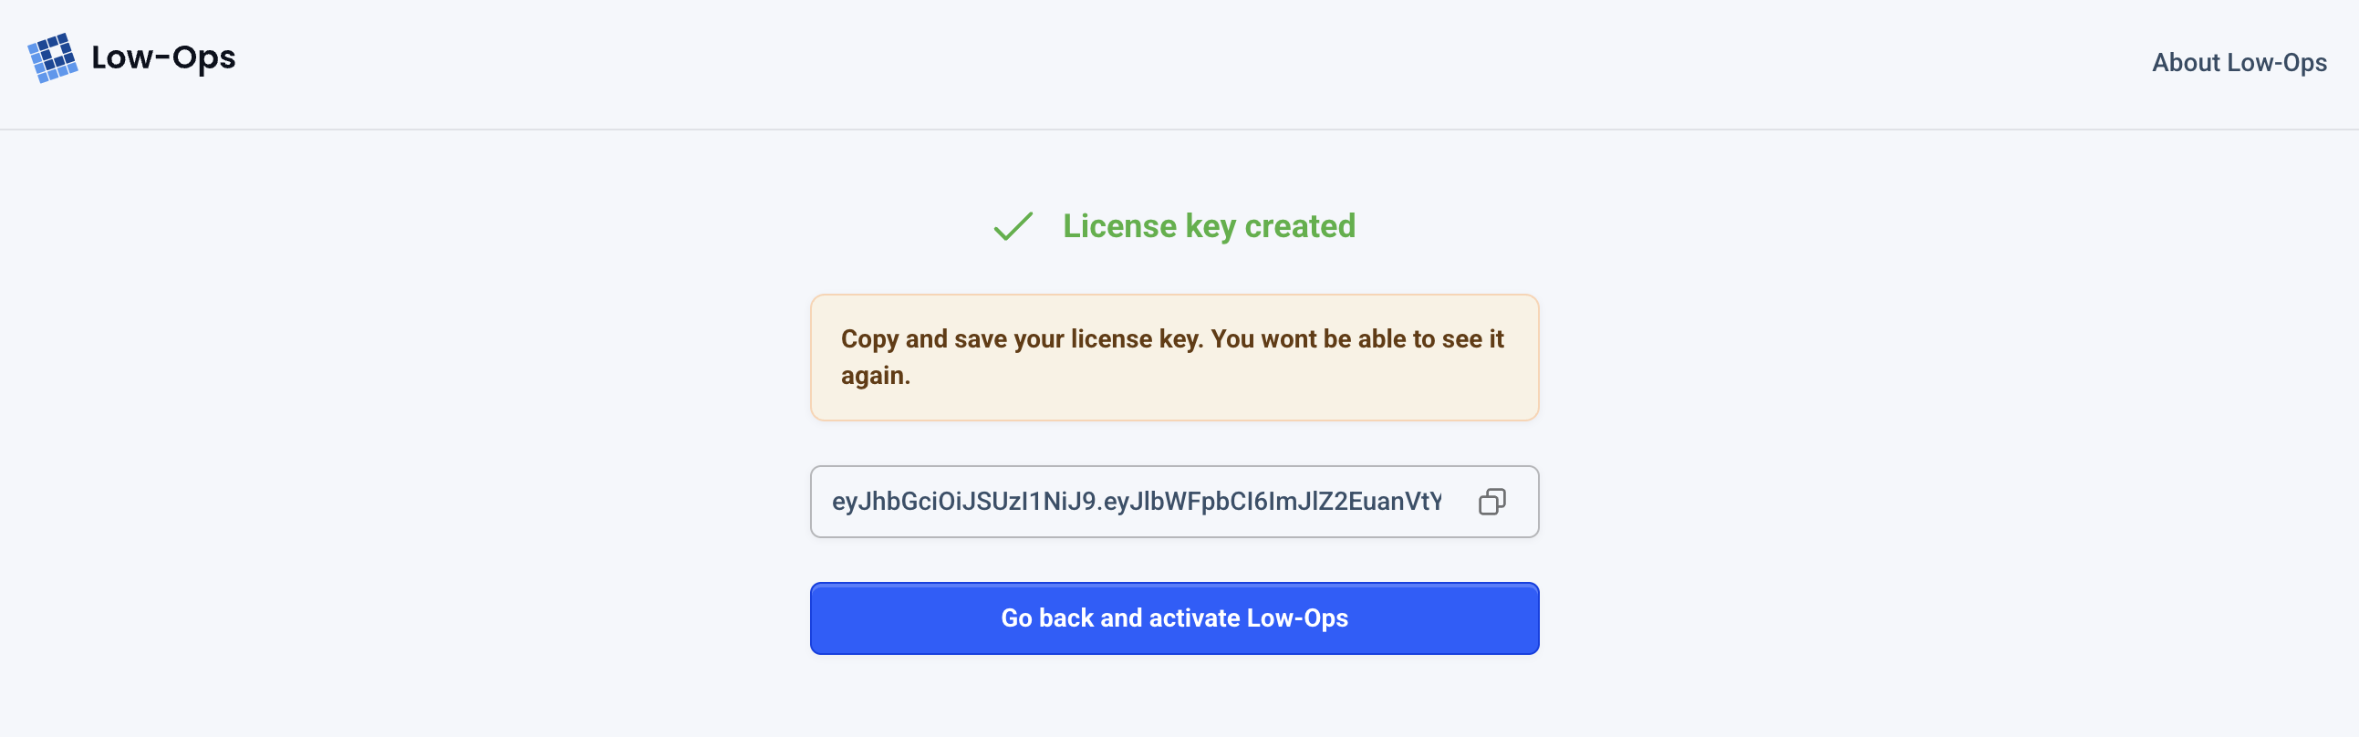Copy the license key with the copy icon
This screenshot has height=737, width=2359.
pyautogui.click(x=1491, y=502)
